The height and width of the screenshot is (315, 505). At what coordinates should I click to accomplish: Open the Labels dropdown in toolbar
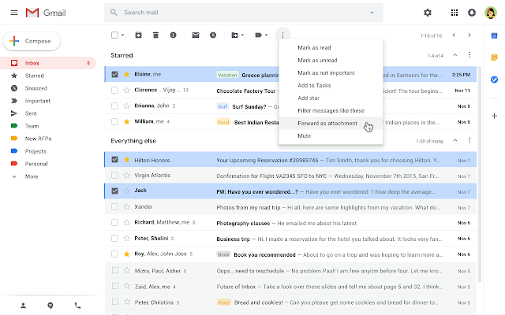coord(260,35)
